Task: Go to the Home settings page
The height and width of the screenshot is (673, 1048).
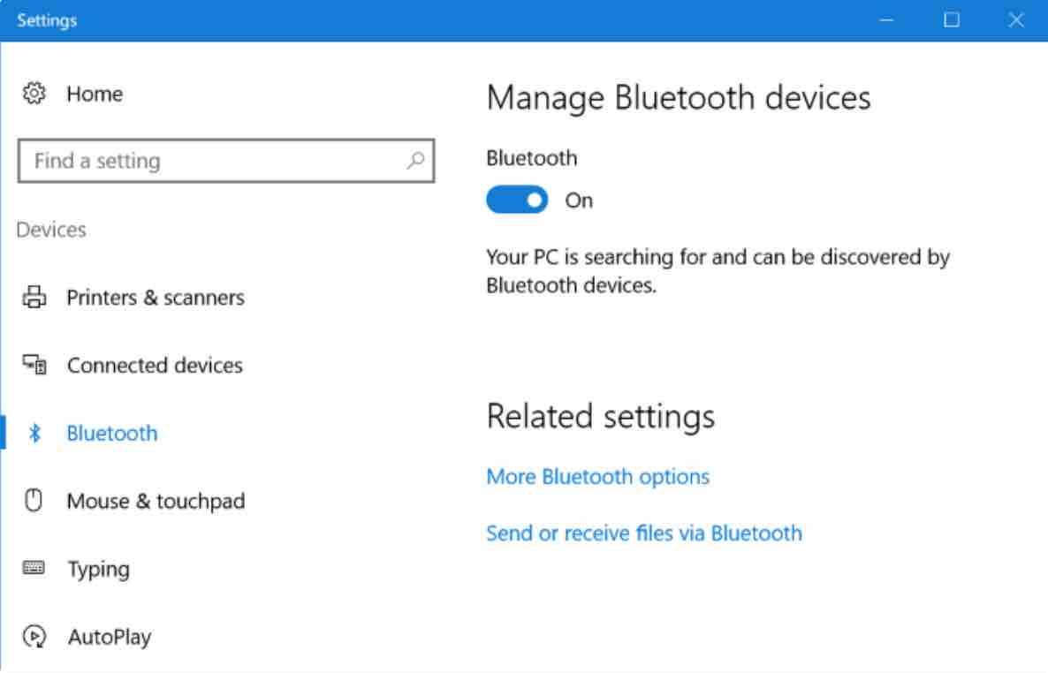Action: click(x=95, y=94)
